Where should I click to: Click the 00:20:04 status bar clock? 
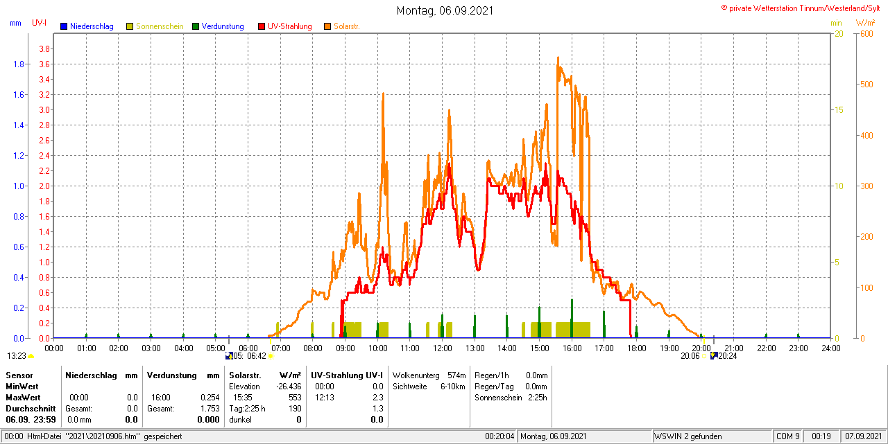[x=500, y=436]
